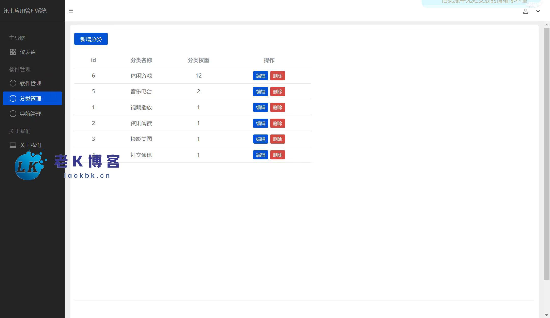Screen dimensions: 550x318
Task: Expand the user account dropdown chevron
Action: (538, 11)
